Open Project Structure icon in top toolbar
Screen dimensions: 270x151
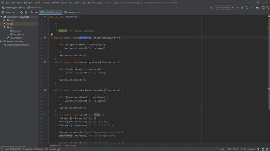click(257, 8)
